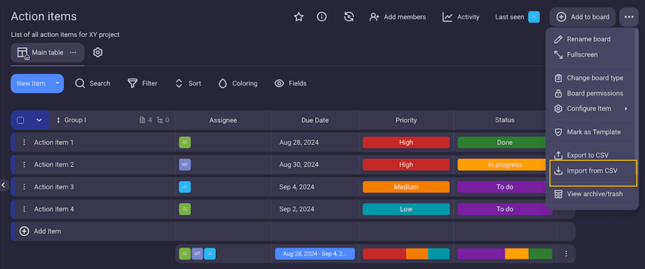
Task: Open board info icon
Action: click(x=321, y=17)
